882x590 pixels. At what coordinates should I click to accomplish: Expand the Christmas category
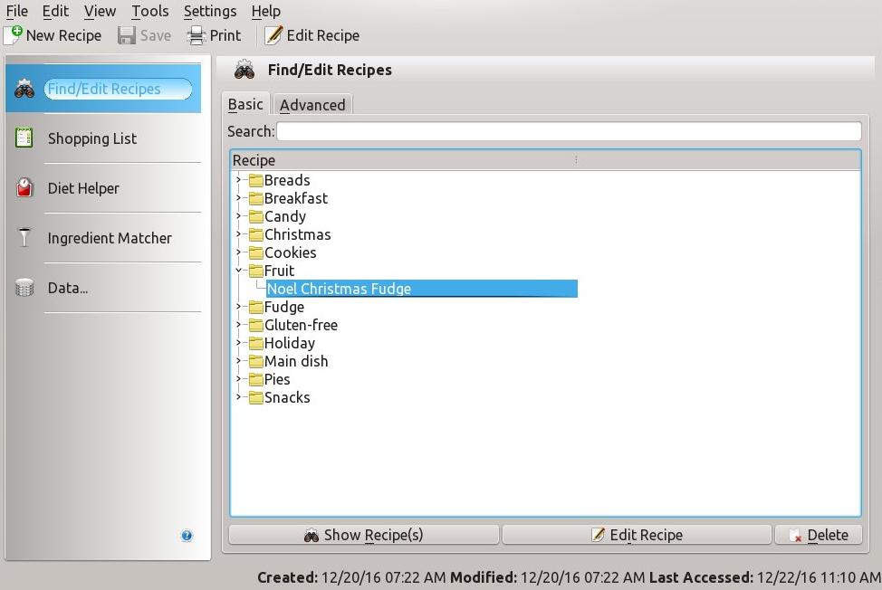click(238, 233)
